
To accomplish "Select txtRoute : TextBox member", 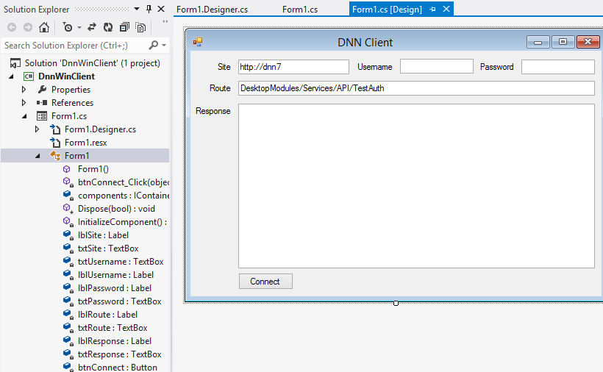I will 113,328.
